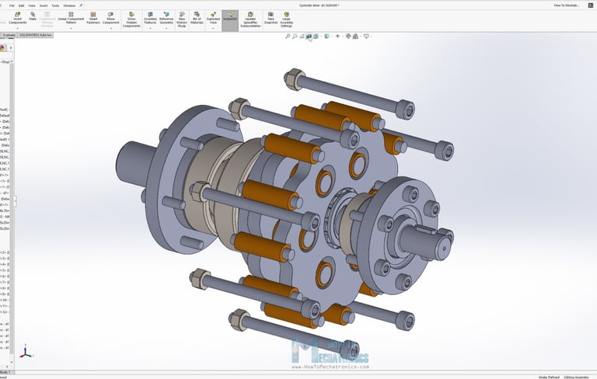Open the Move Component dropdown arrow
This screenshot has height=379, width=597.
tap(111, 29)
